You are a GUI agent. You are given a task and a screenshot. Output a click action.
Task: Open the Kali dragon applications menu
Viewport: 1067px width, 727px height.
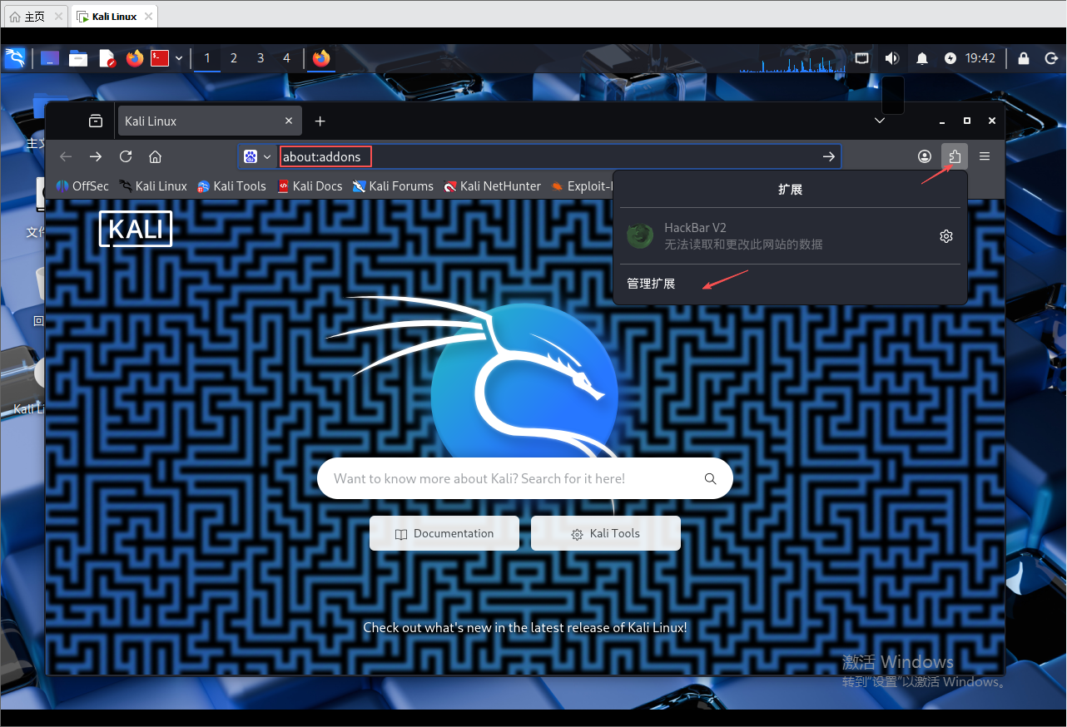tap(15, 58)
